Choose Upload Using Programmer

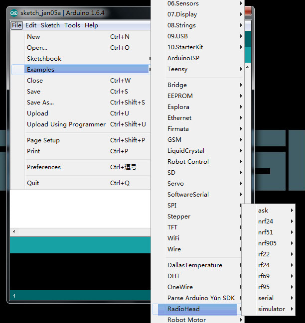point(80,124)
